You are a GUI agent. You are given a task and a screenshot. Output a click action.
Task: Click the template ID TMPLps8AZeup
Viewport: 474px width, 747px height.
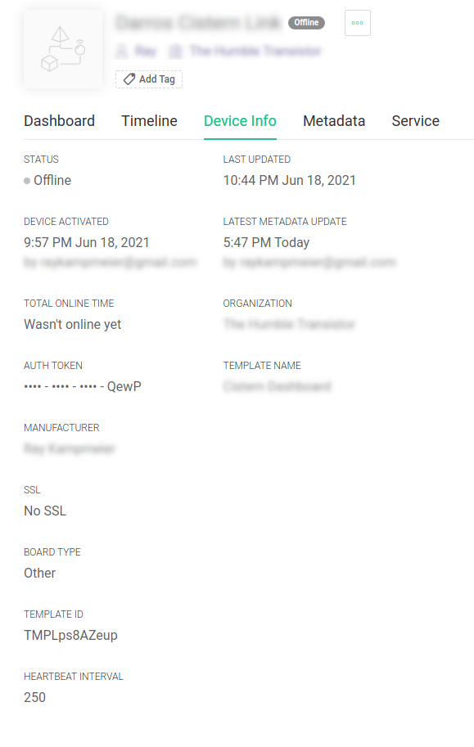pos(70,636)
